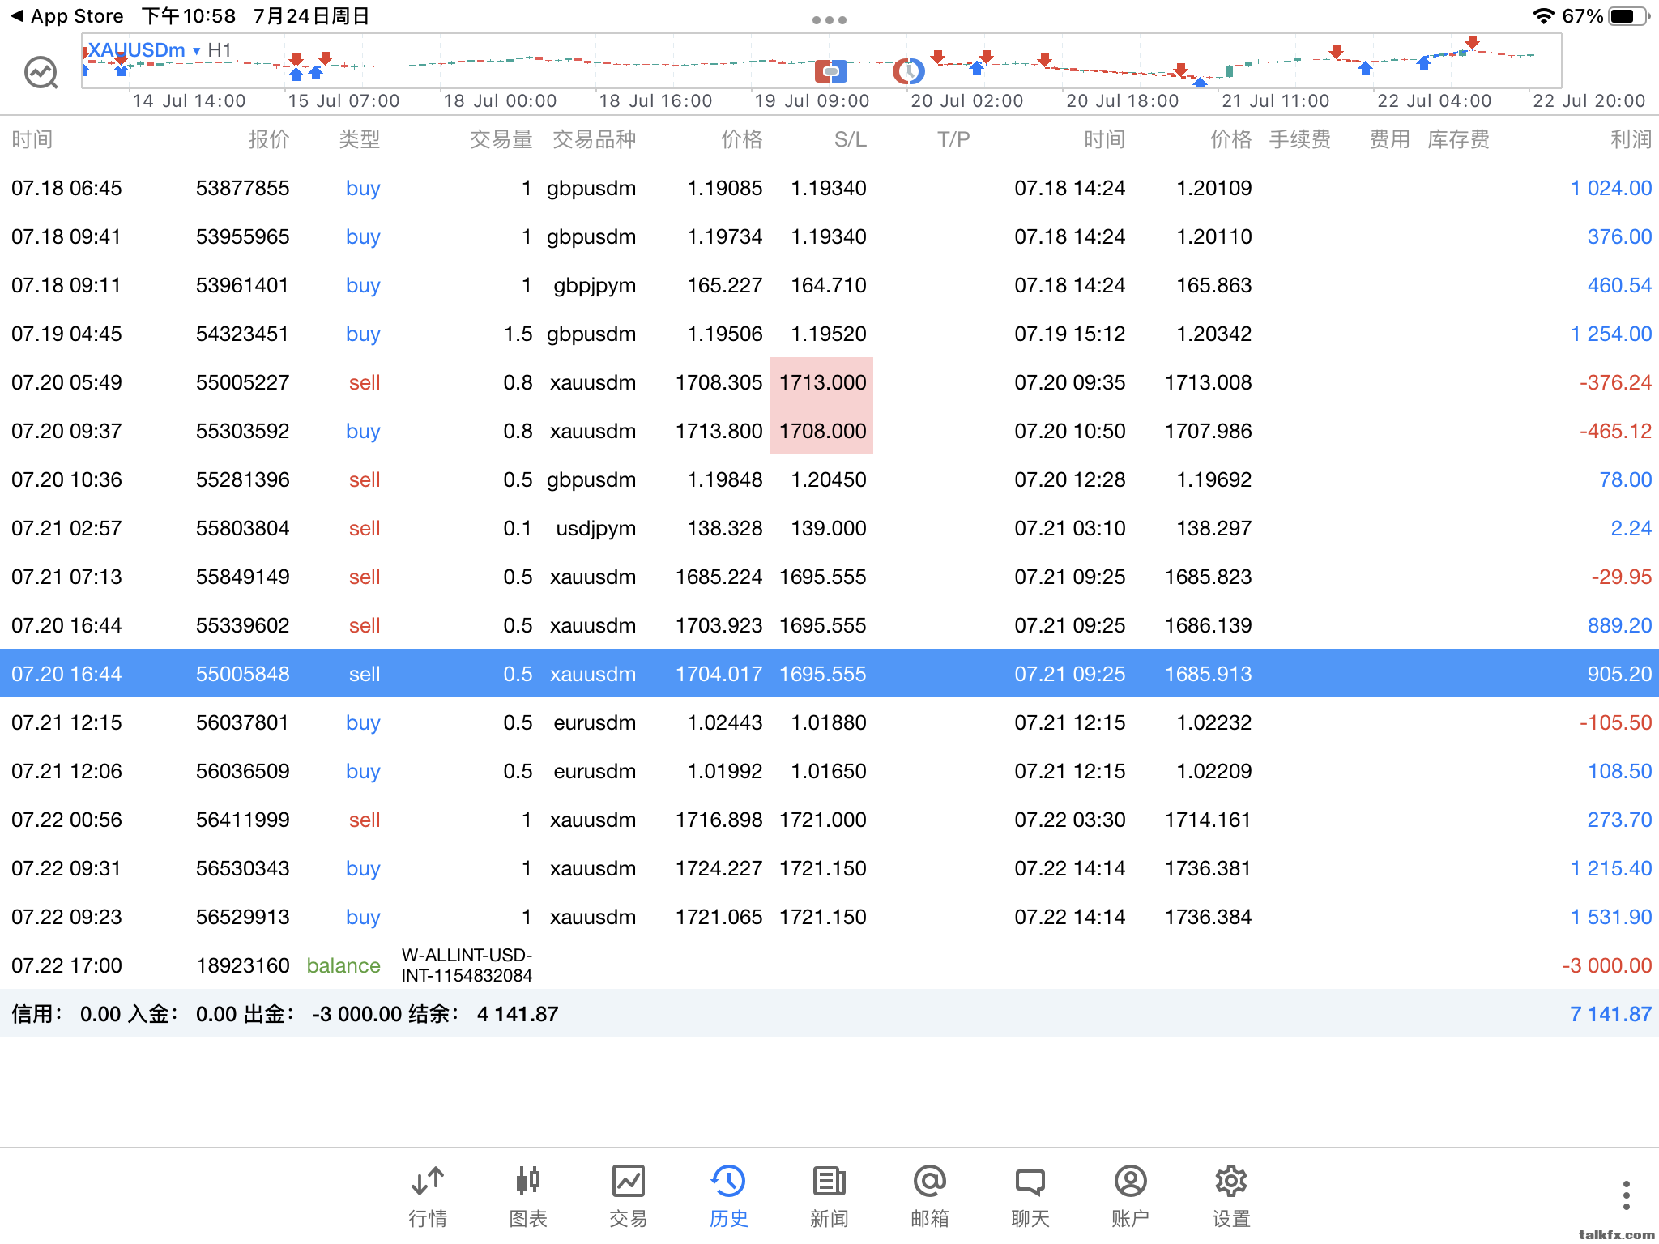The height and width of the screenshot is (1244, 1659).
Task: Tap the clock marker on mini chart
Action: (909, 71)
